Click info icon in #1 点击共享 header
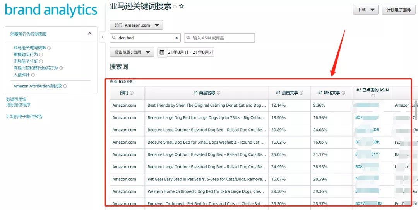 click(301, 93)
